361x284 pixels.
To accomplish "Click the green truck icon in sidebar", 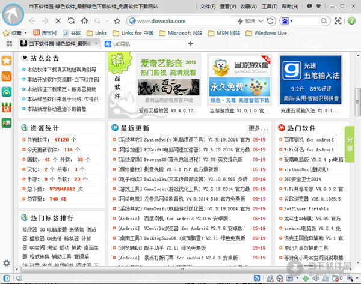I will 7,123.
